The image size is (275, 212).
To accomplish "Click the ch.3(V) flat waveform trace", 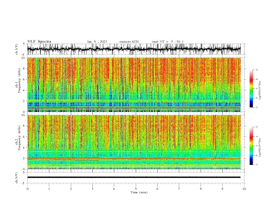I will point(134,177).
